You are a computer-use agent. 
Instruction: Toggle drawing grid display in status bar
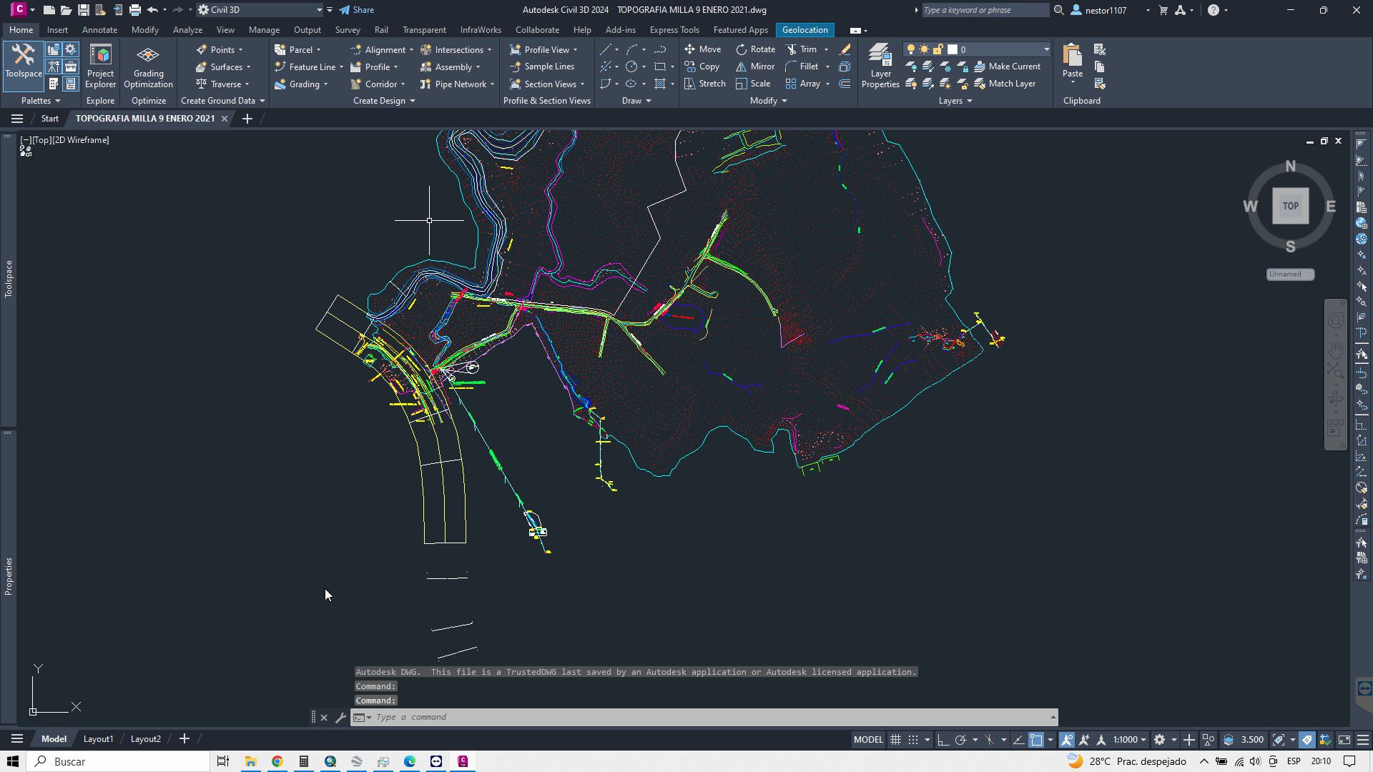pyautogui.click(x=895, y=740)
